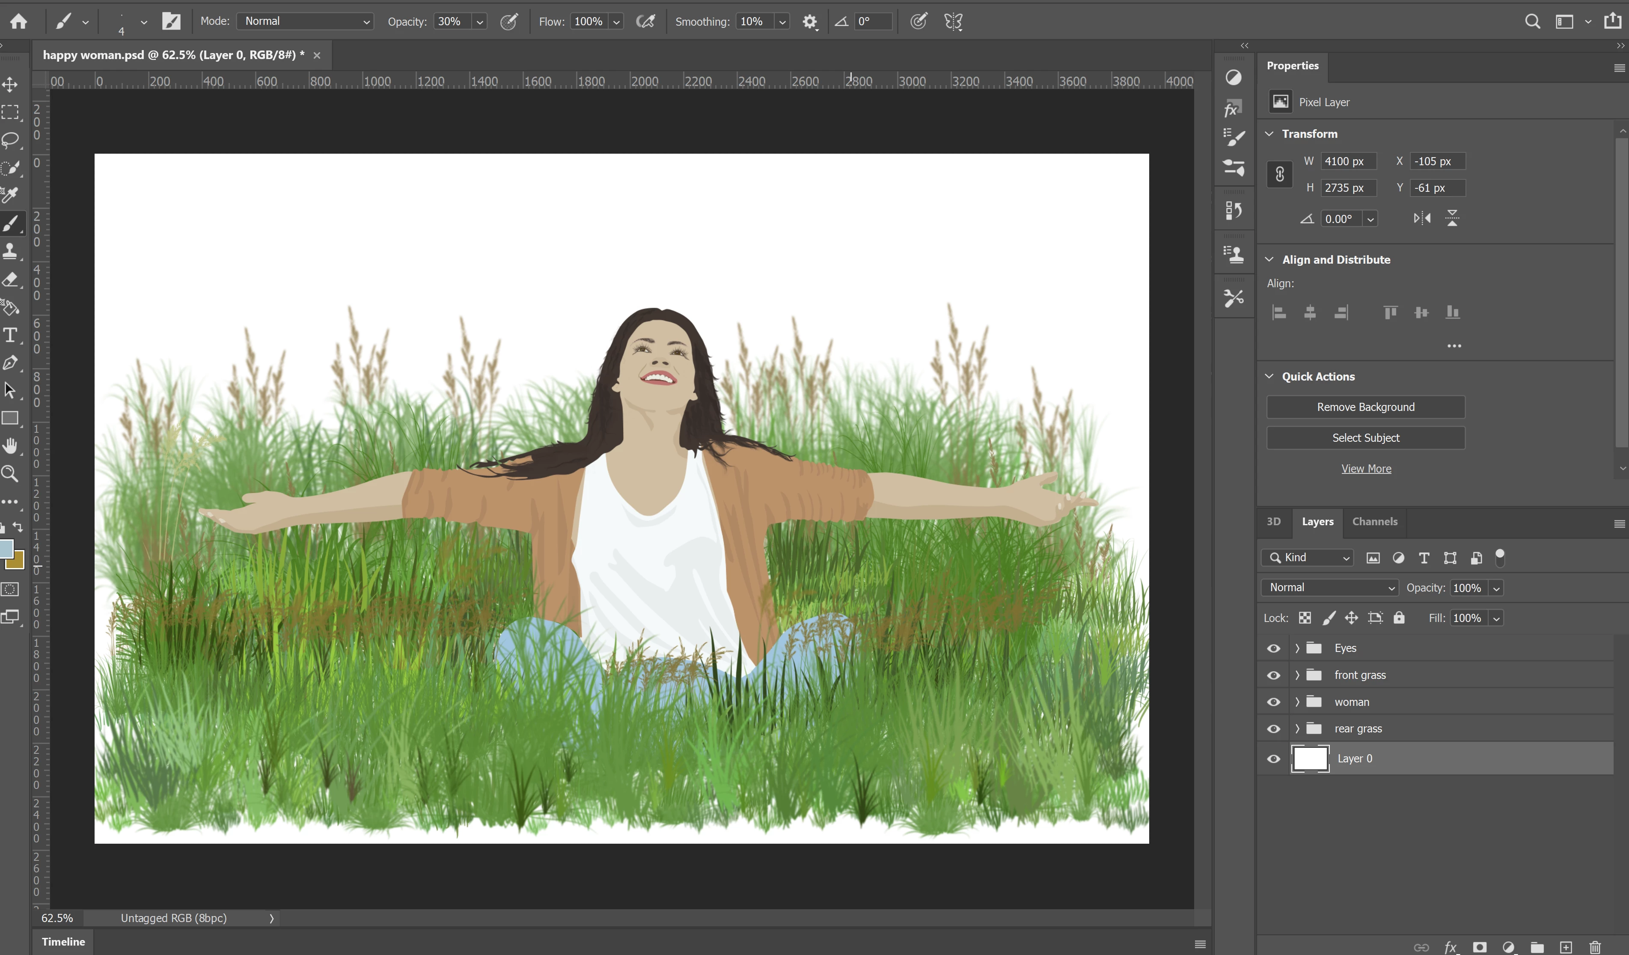Select the Clone Stamp tool
This screenshot has width=1629, height=955.
10,252
